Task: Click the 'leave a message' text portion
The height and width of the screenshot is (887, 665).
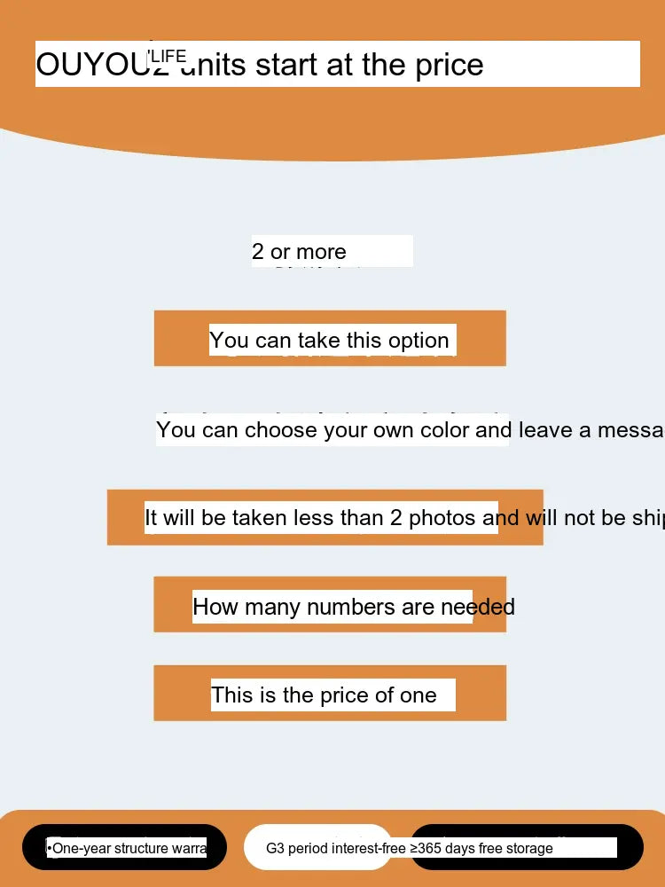Action: click(591, 430)
